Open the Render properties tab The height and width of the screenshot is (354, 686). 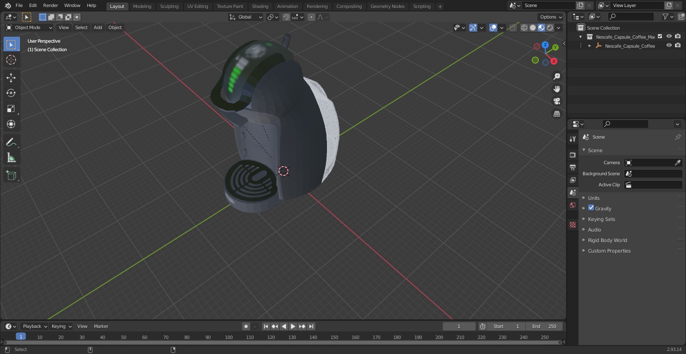click(573, 155)
